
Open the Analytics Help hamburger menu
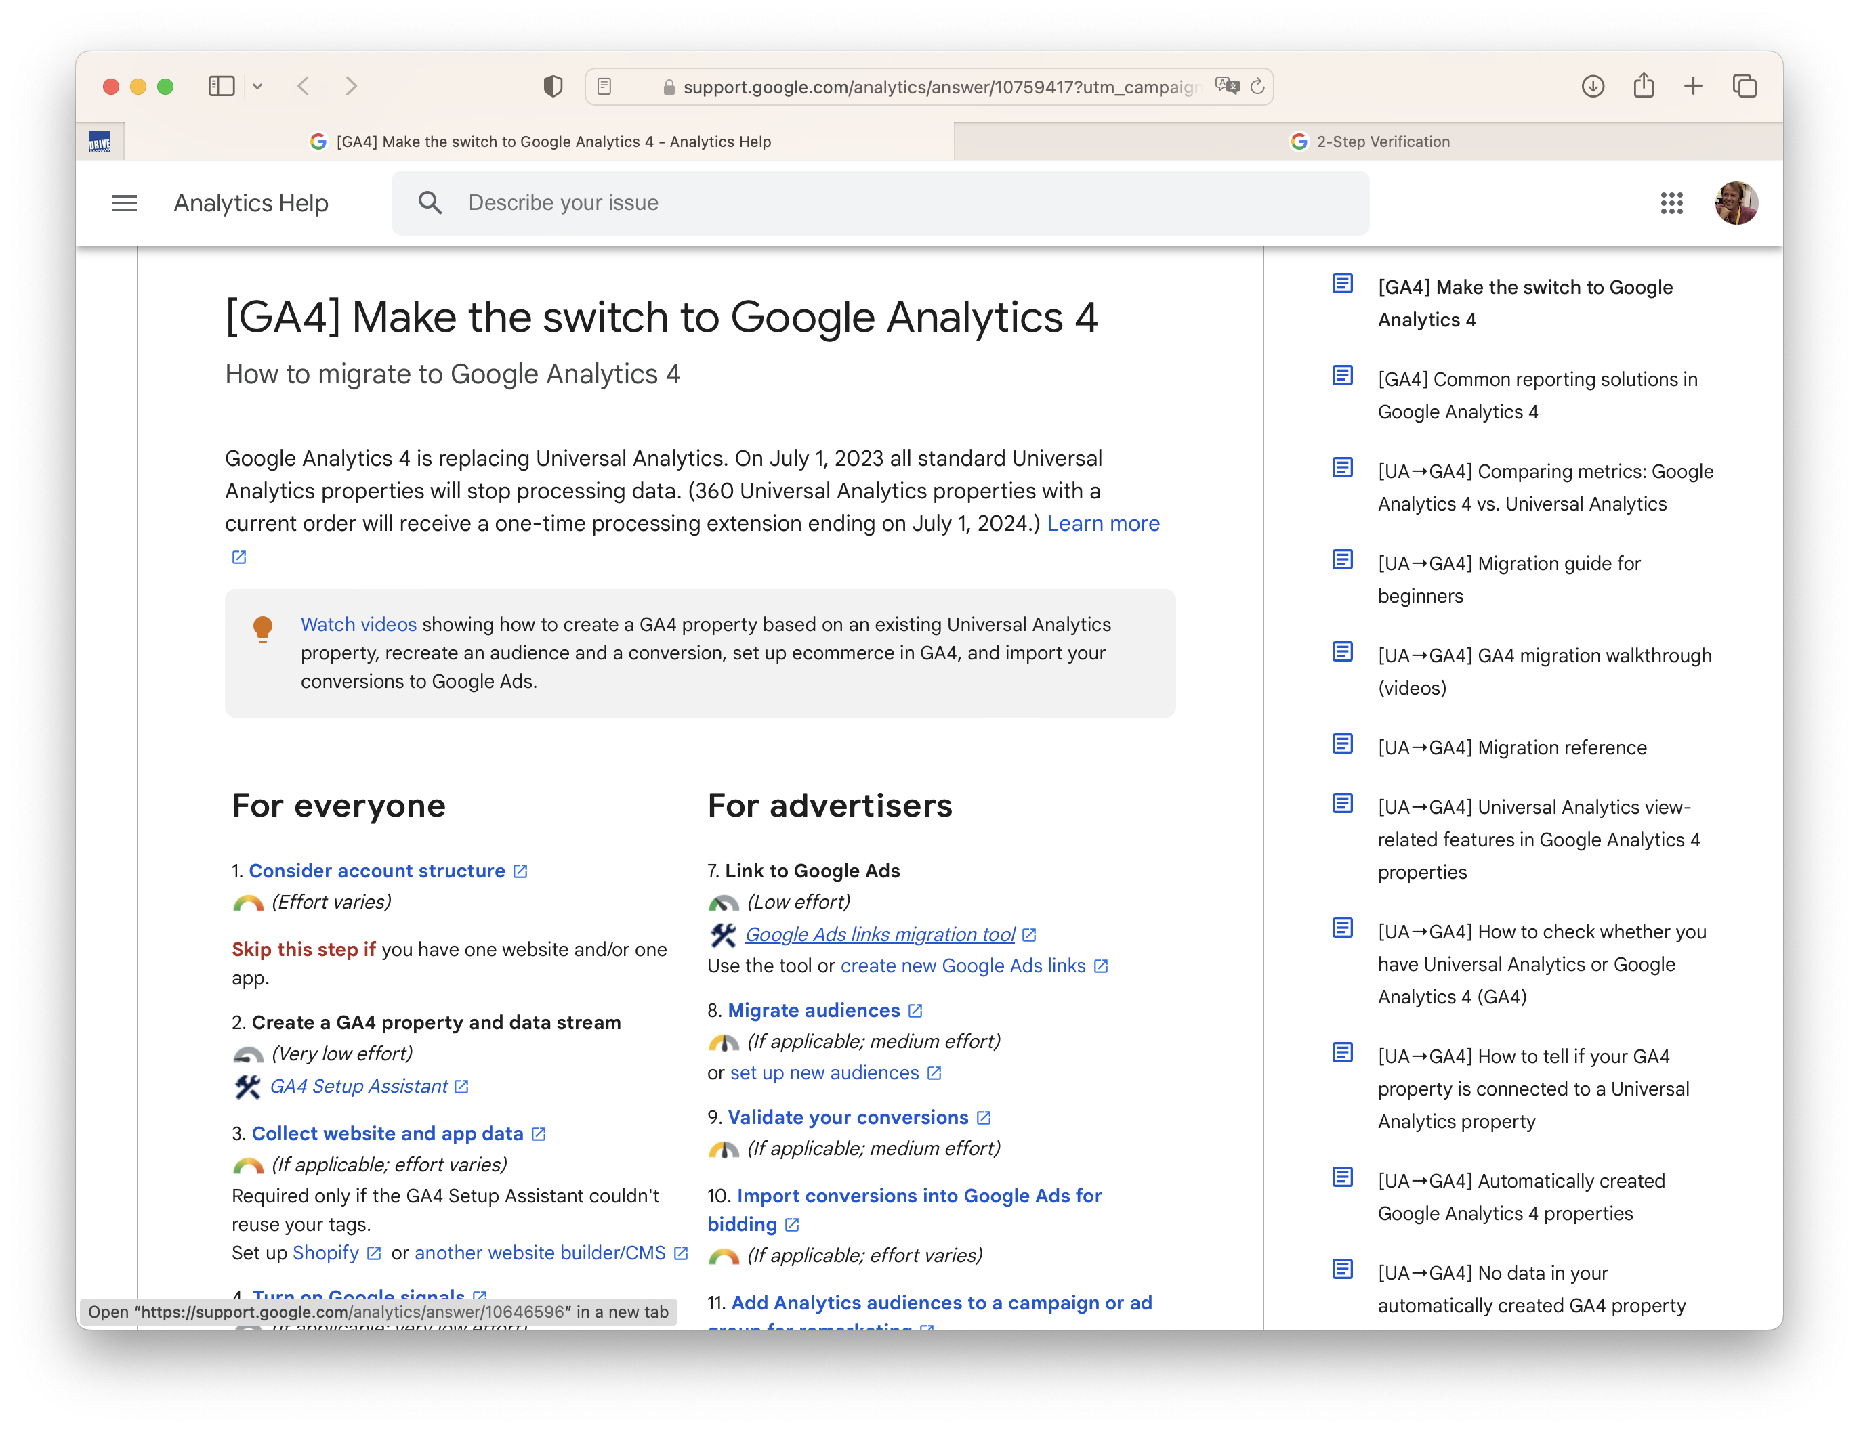[x=124, y=203]
